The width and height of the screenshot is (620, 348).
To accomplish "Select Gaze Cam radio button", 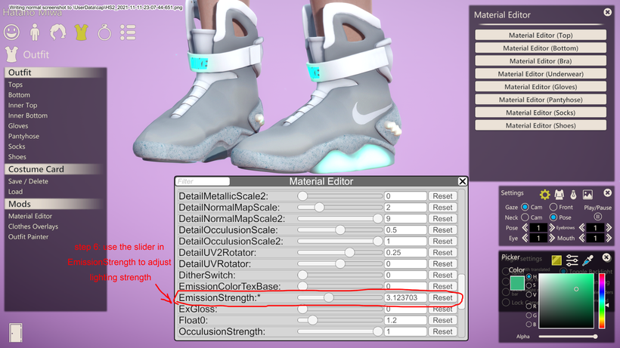I will pyautogui.click(x=525, y=207).
